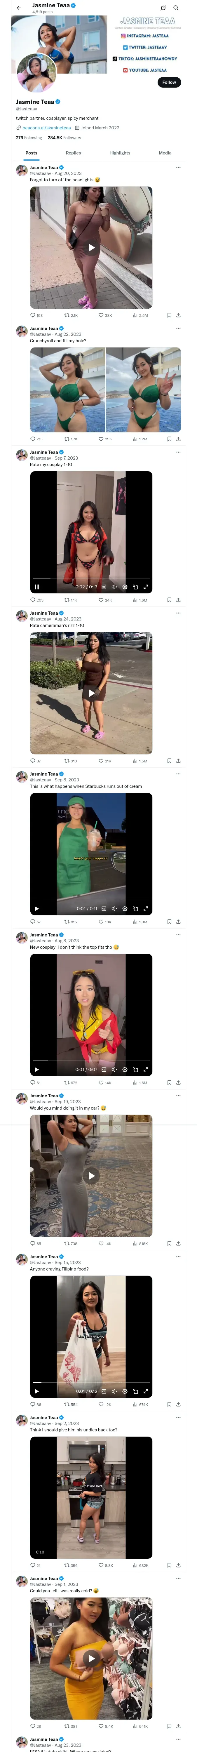Mute the "New cosplay!" video
This screenshot has height=1752, width=197.
[114, 1069]
